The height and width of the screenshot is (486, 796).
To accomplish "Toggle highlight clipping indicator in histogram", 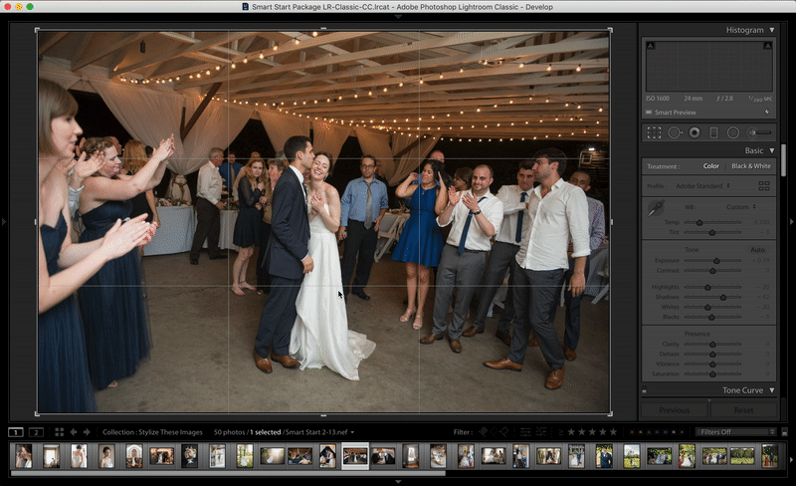I will click(x=766, y=46).
